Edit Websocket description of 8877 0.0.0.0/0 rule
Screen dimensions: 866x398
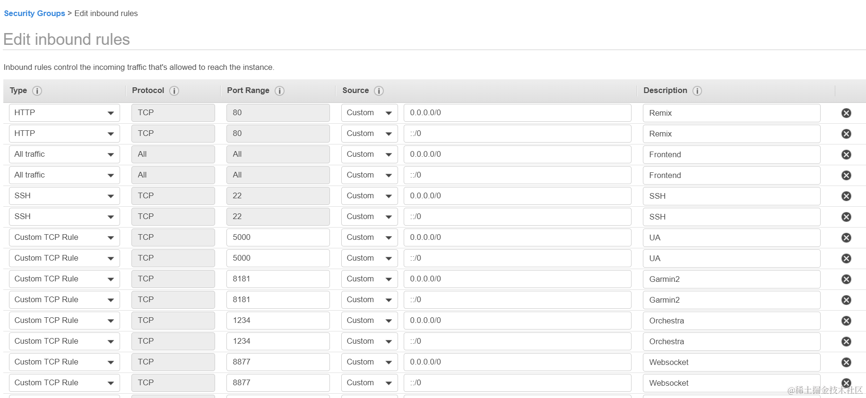click(x=731, y=362)
